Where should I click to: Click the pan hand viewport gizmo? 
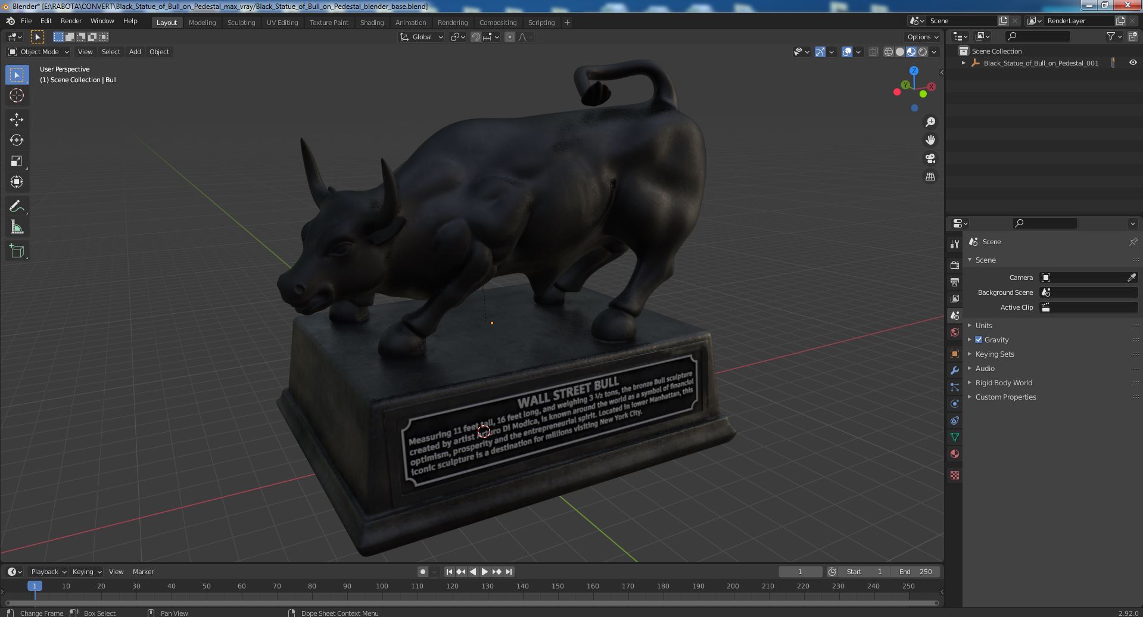(x=930, y=141)
